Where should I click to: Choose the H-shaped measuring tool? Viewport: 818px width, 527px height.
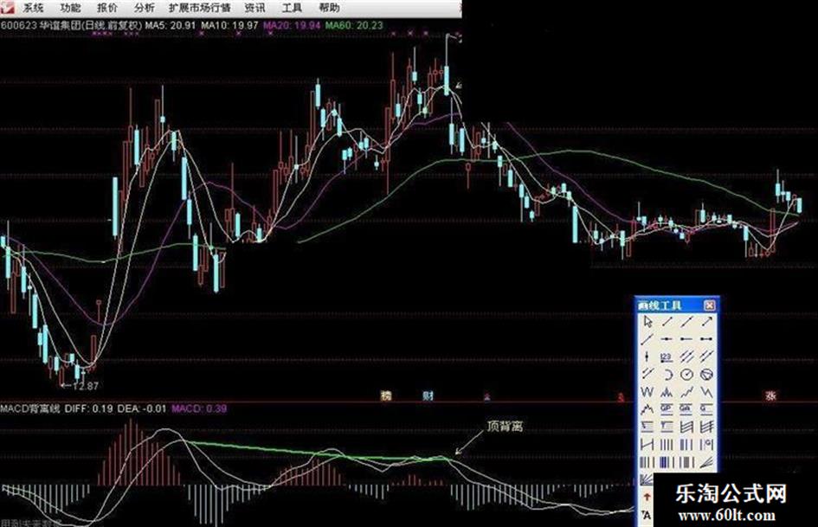point(647,445)
